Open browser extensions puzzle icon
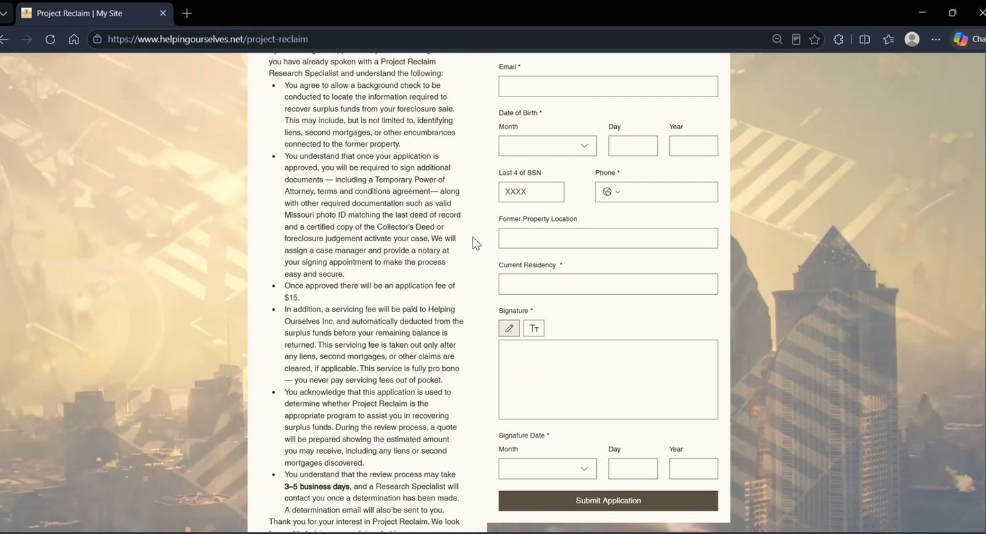This screenshot has width=986, height=534. click(838, 40)
